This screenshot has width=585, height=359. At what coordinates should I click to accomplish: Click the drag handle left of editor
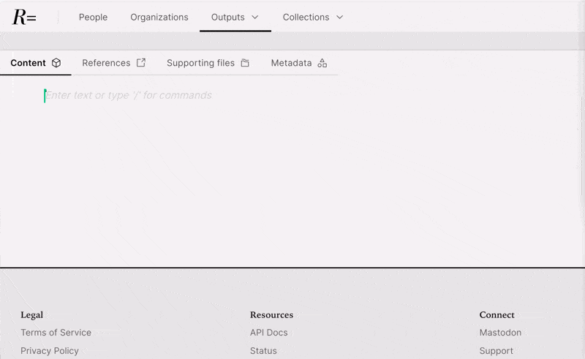13,86
